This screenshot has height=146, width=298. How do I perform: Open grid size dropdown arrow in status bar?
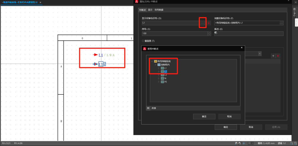point(253,143)
